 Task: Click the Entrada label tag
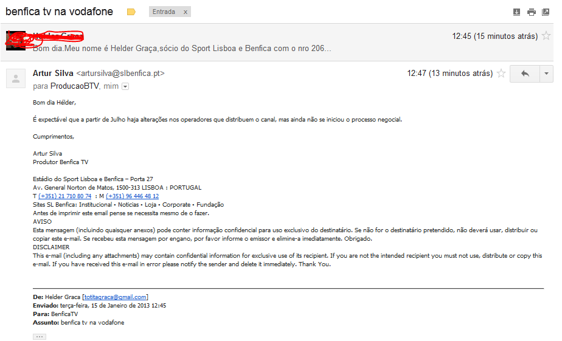[x=163, y=12]
